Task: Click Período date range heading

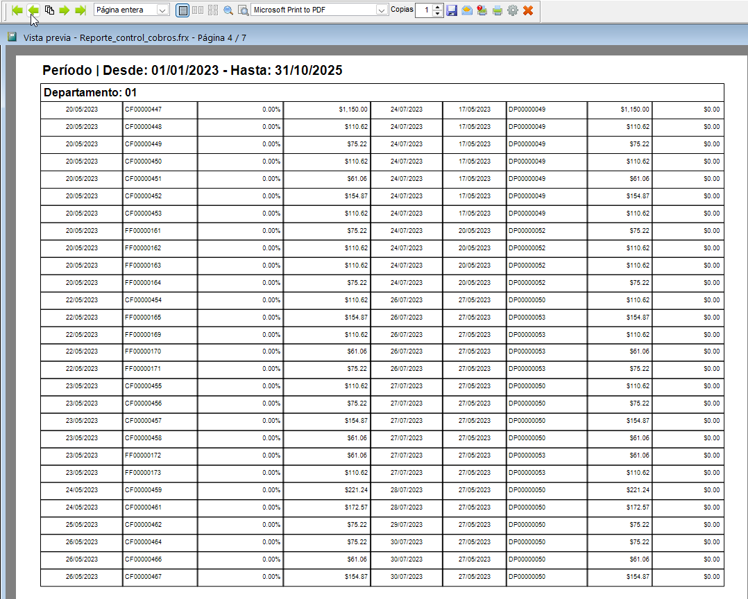Action: [192, 70]
